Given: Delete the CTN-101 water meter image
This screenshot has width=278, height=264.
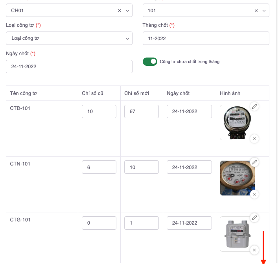Looking at the screenshot, I should pos(254,194).
